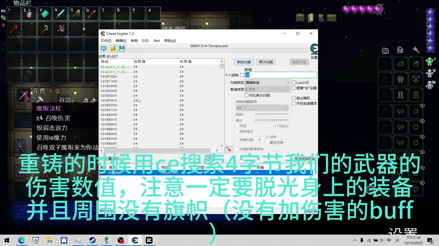This screenshot has height=246, width=439.
Task: Open Cheat Engine settings logo icon
Action: click(314, 50)
